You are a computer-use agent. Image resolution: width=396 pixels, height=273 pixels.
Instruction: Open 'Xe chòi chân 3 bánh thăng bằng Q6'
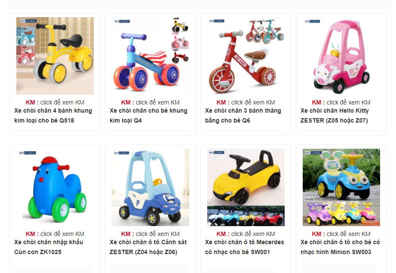pyautogui.click(x=243, y=115)
